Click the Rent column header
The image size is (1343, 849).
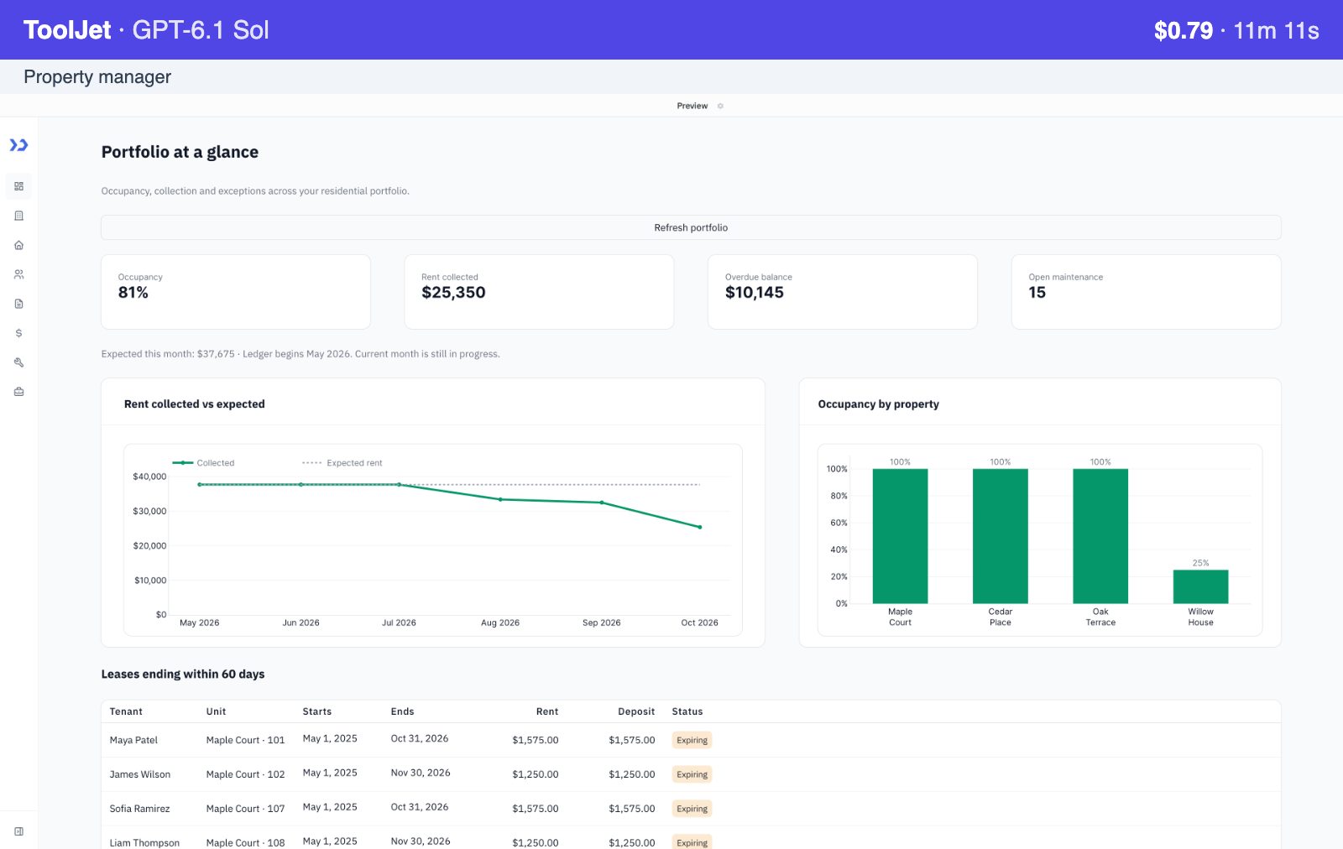point(547,711)
